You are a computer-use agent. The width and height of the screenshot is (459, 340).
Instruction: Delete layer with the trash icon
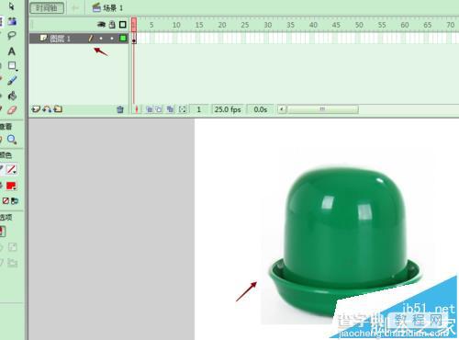[x=120, y=109]
